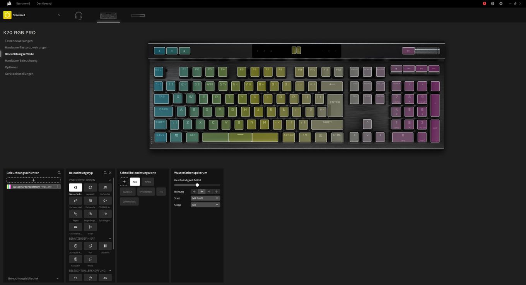Select the Ziffernblock quick lighting zone
The height and width of the screenshot is (285, 526).
129,201
